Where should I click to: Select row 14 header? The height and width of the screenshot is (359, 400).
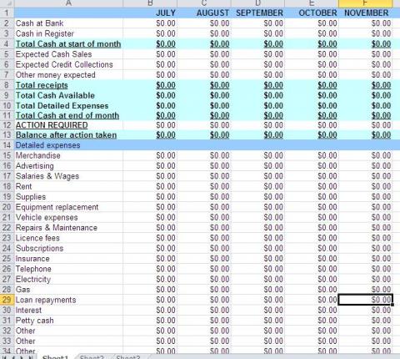pyautogui.click(x=7, y=145)
